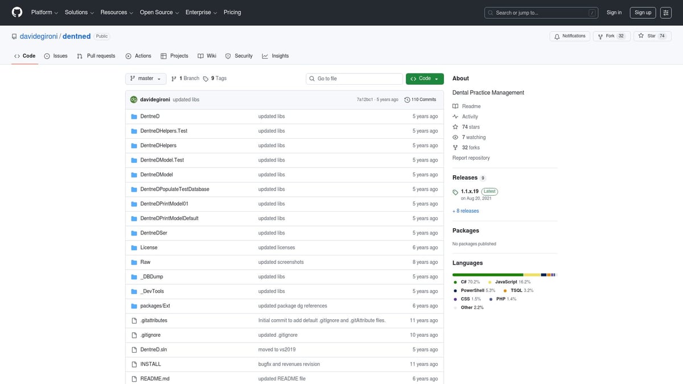The height and width of the screenshot is (384, 683).
Task: Switch to the Issues tab
Action: pyautogui.click(x=56, y=56)
